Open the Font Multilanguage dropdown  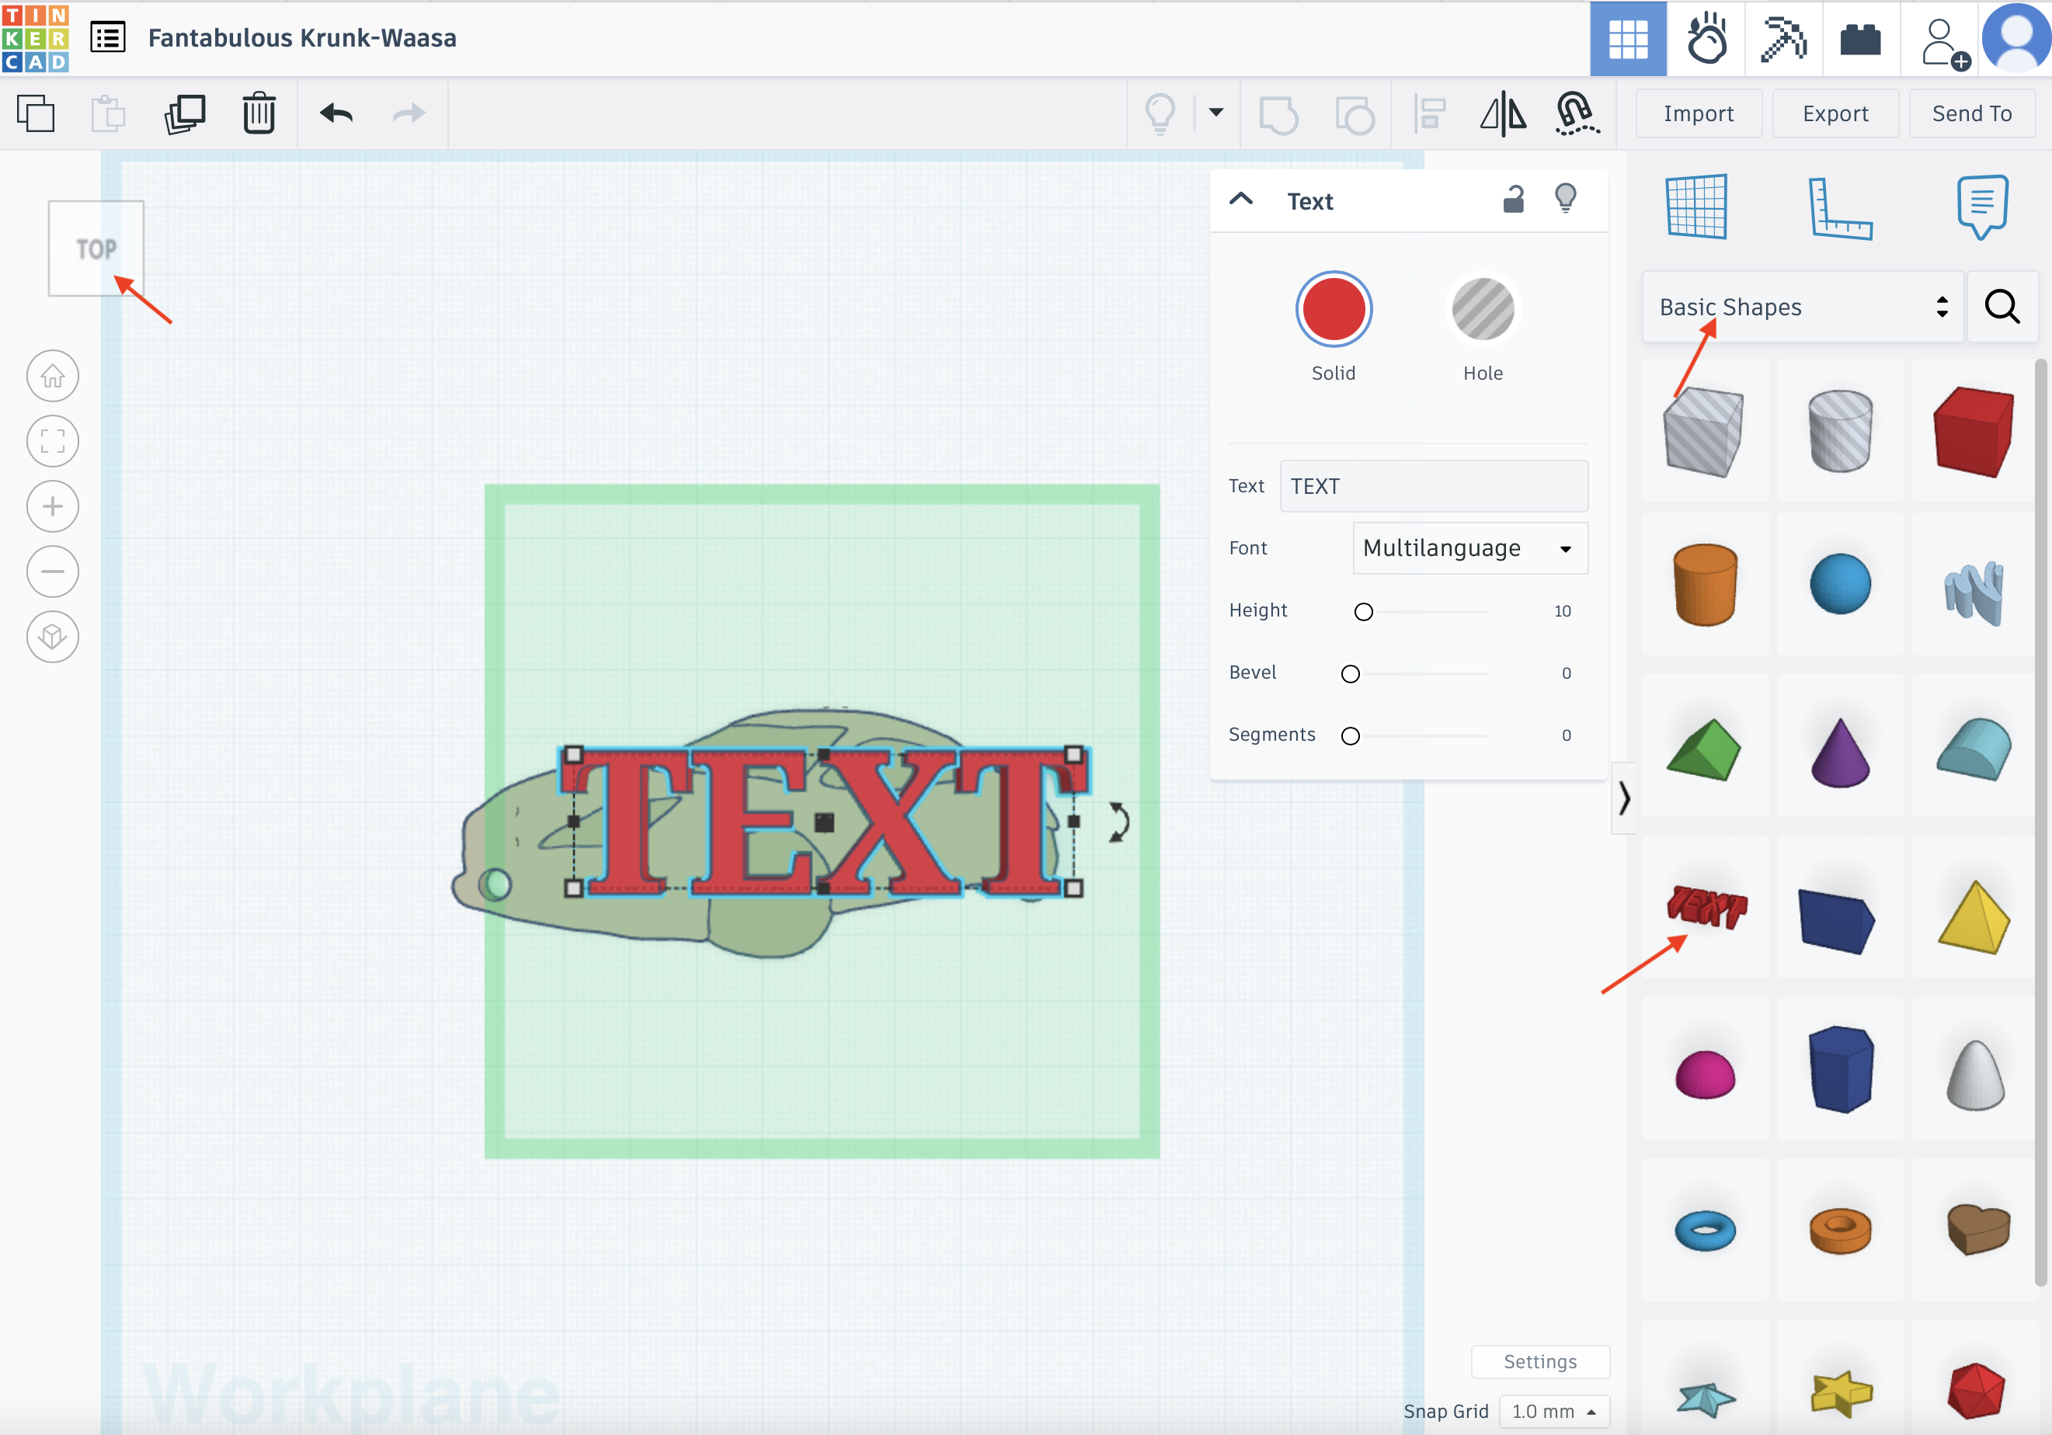1469,547
